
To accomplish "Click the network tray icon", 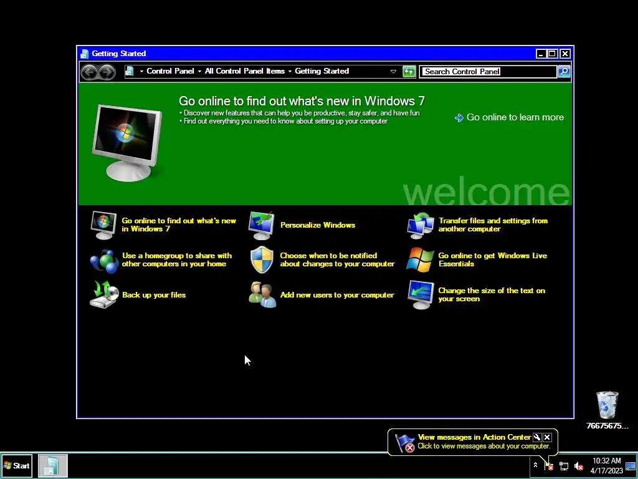I will point(564,466).
